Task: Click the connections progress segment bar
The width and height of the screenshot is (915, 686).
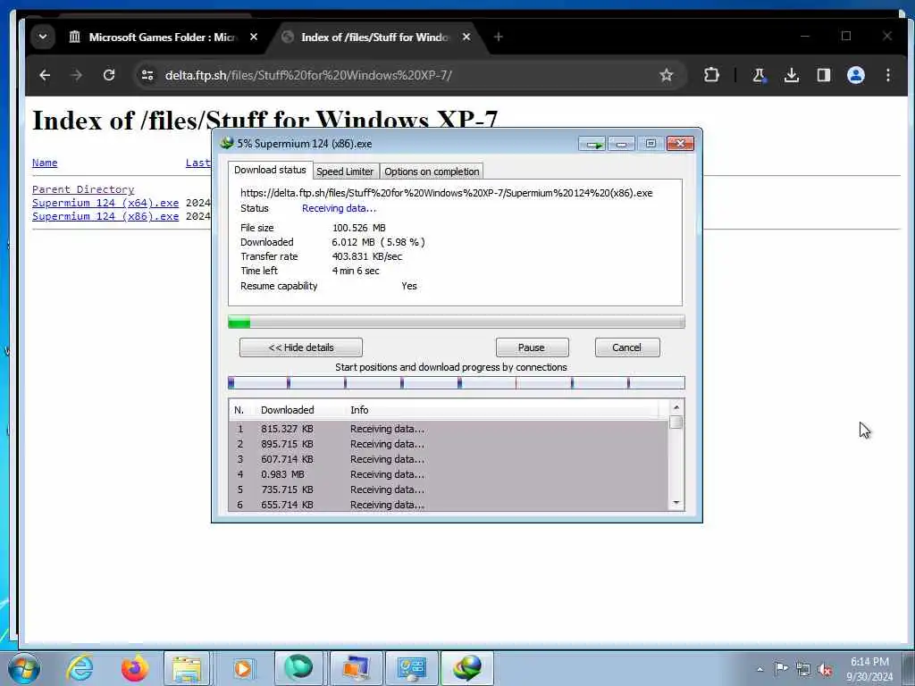Action: tap(457, 382)
